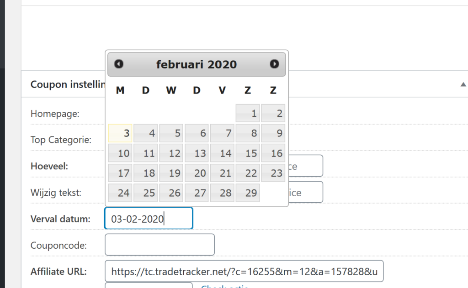The width and height of the screenshot is (468, 288).
Task: Click the Couponcode input field
Action: 160,245
